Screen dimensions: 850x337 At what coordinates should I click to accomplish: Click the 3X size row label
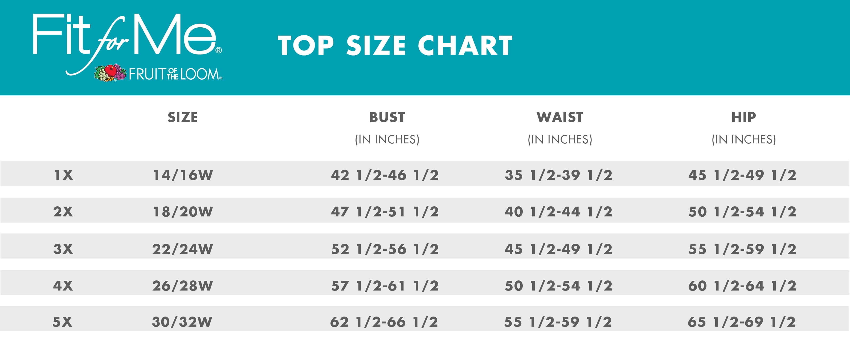tap(63, 249)
